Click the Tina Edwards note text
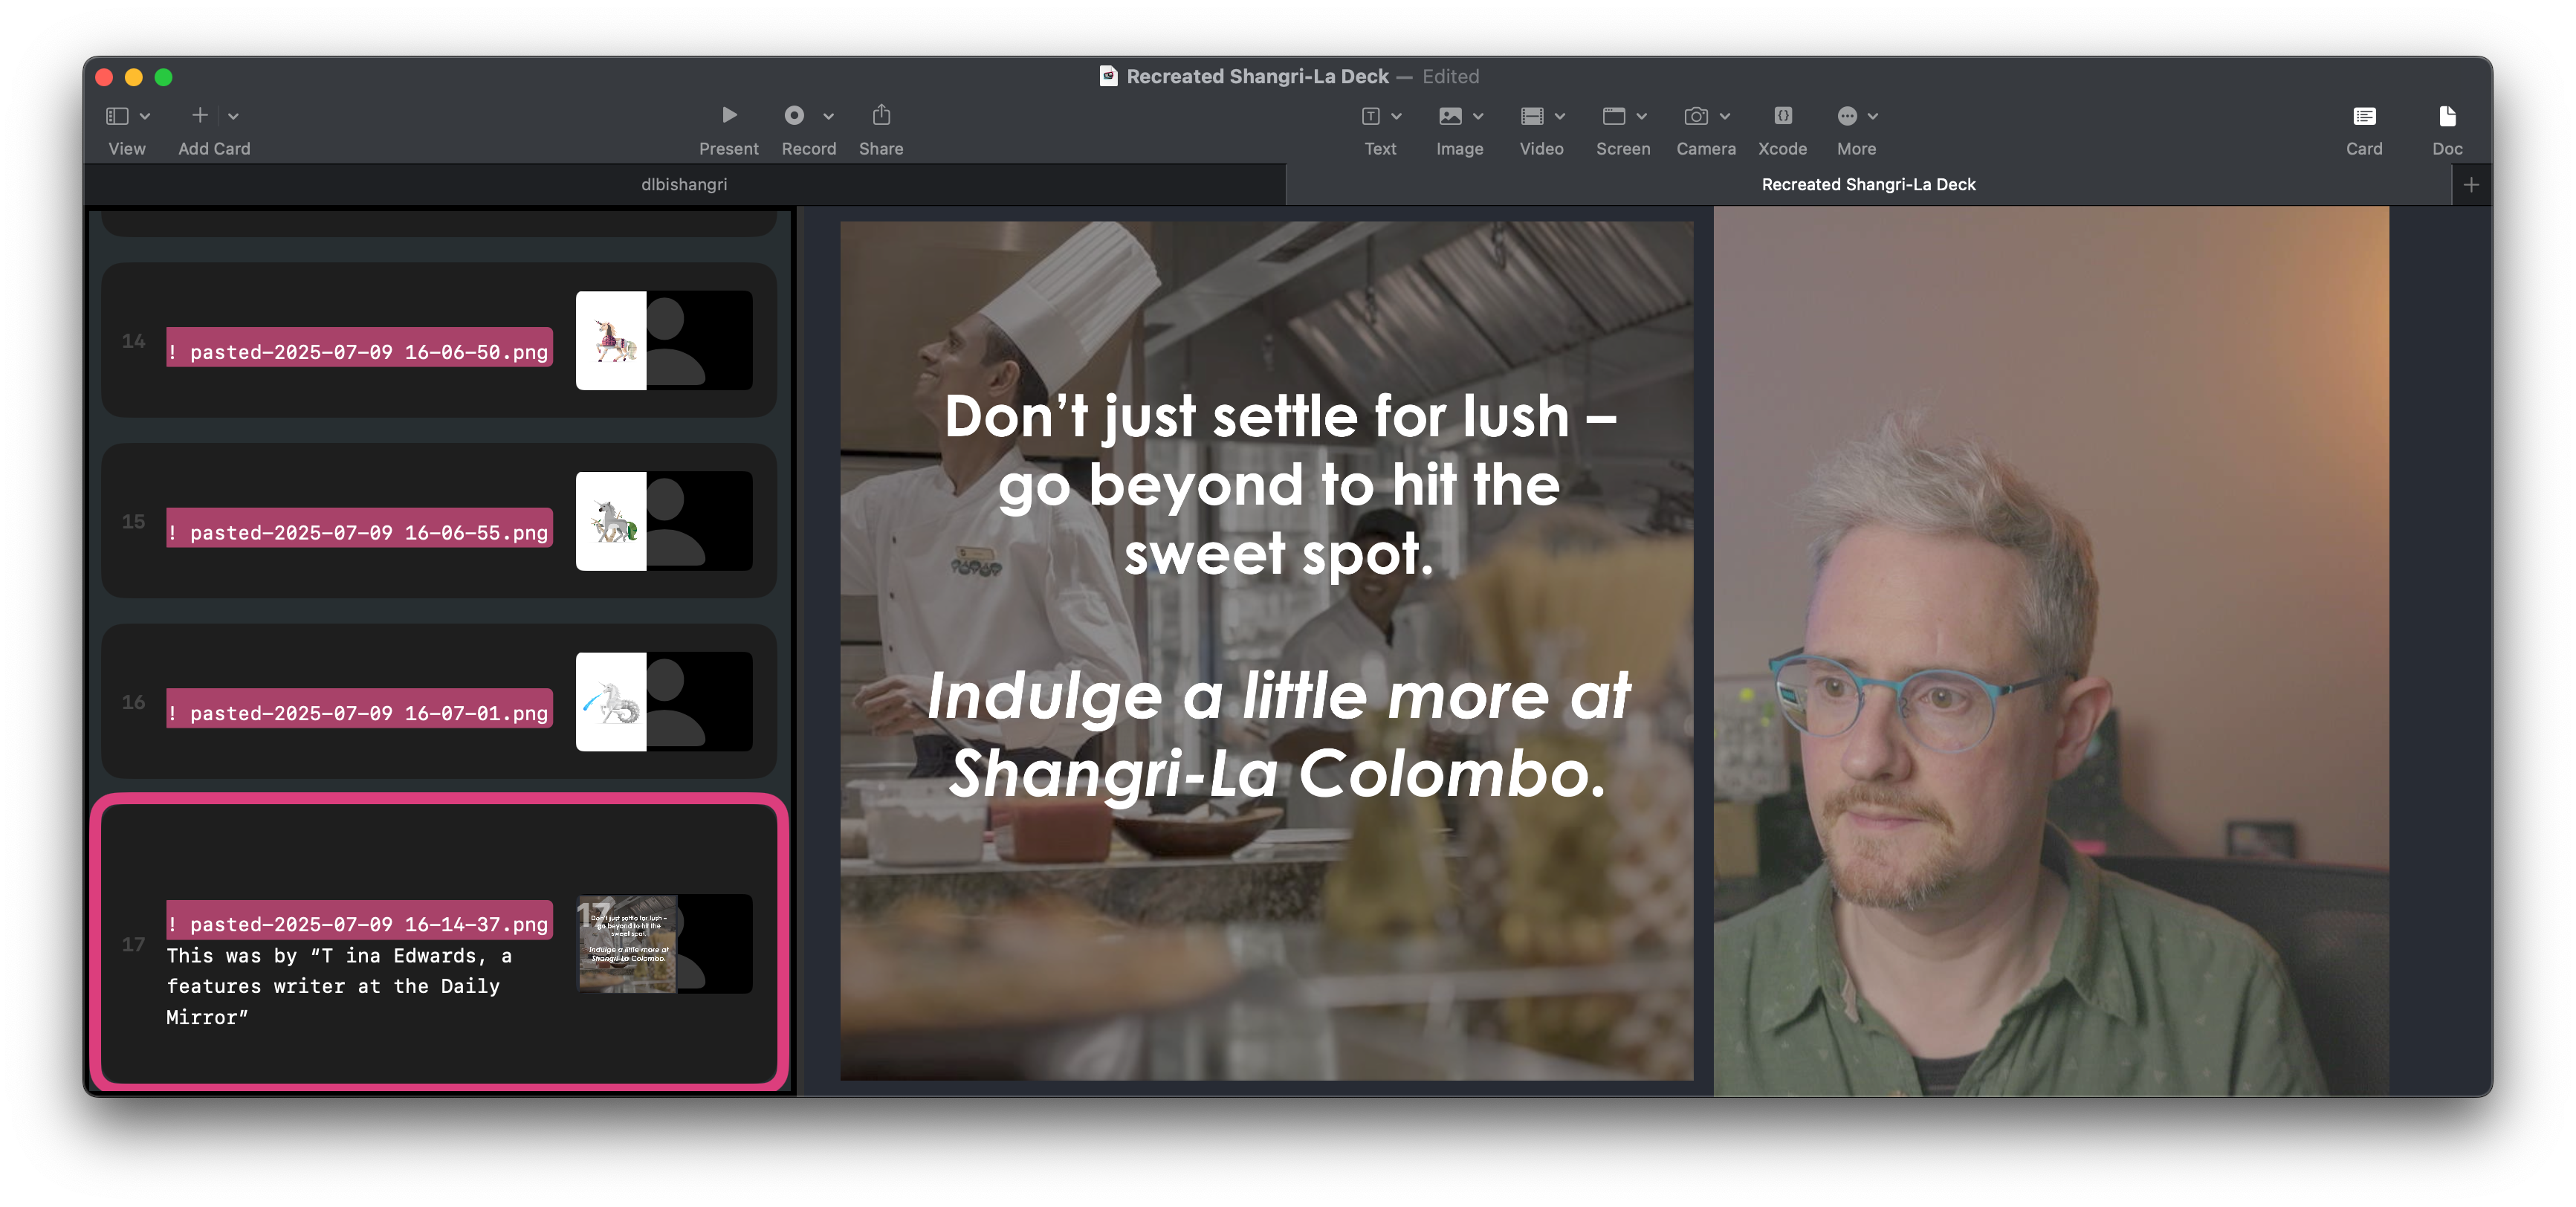This screenshot has width=2576, height=1207. point(339,986)
